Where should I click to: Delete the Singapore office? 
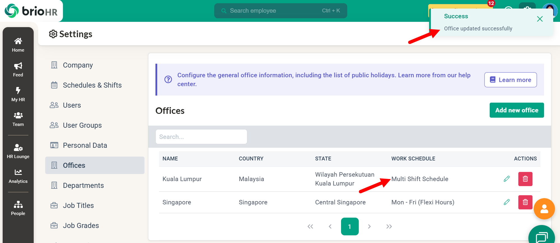(525, 202)
